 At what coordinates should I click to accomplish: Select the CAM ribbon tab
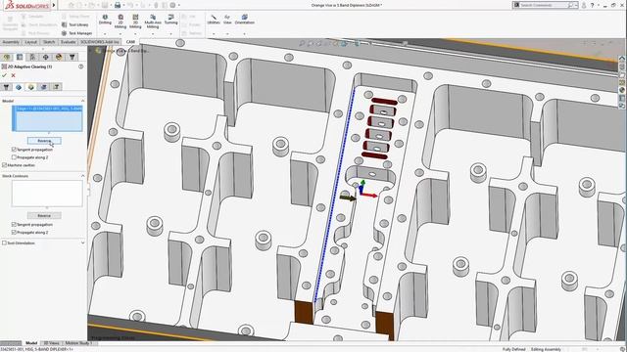(130, 42)
